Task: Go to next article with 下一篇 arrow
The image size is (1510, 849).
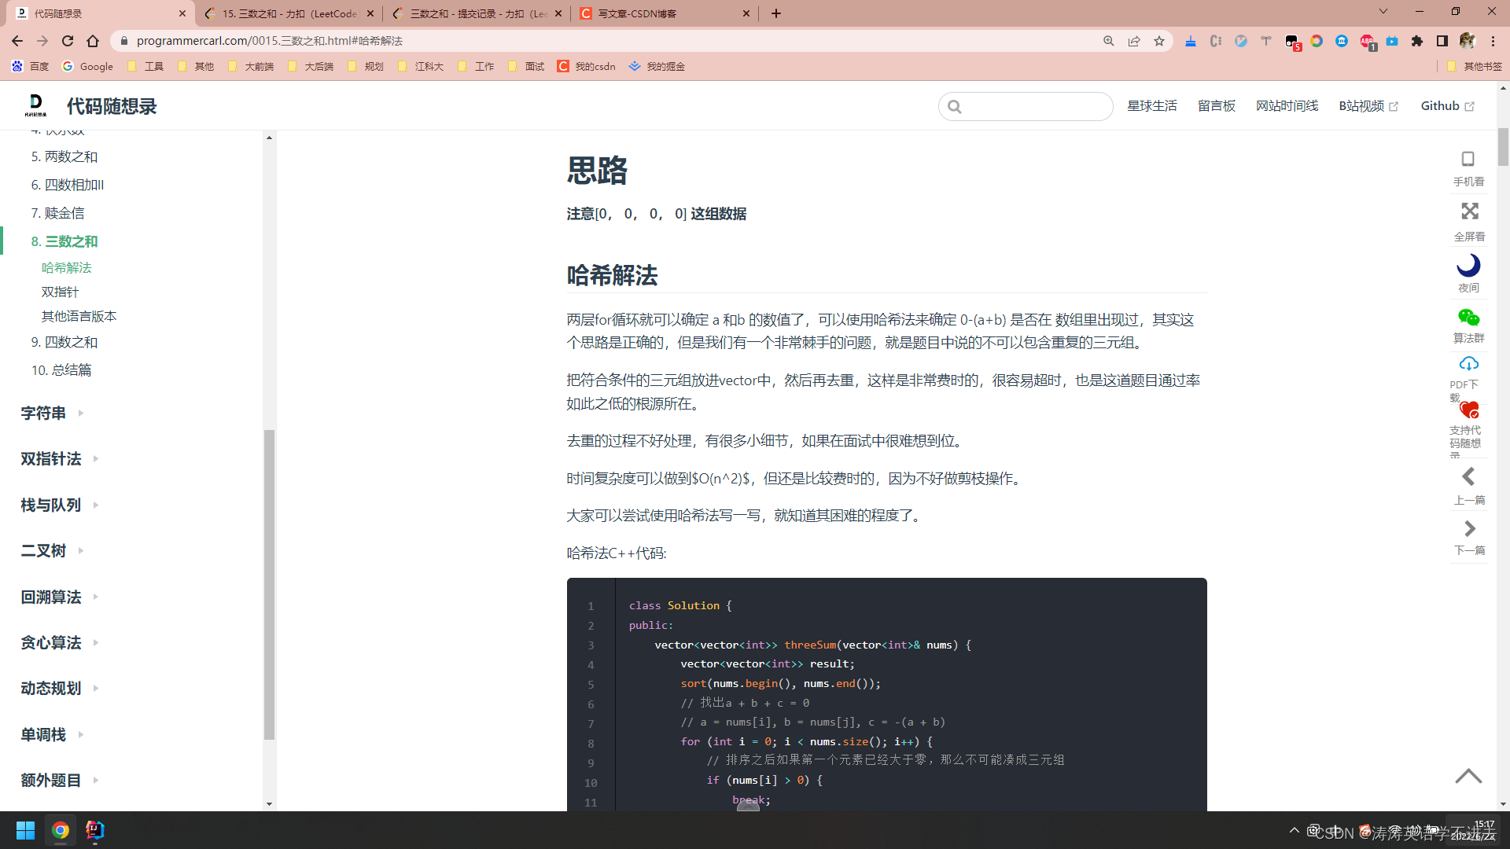Action: [1468, 528]
